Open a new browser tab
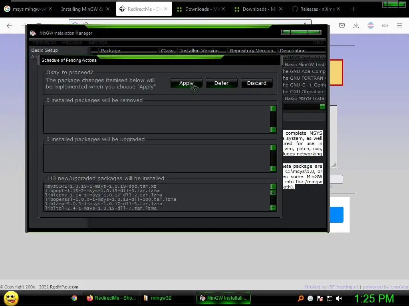 coord(353,9)
